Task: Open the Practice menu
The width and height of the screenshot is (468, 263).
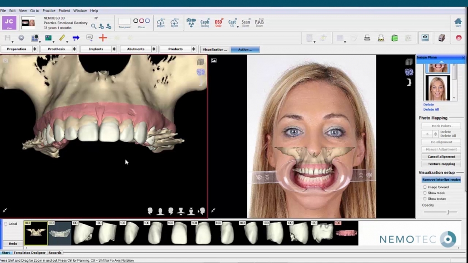Action: (x=49, y=10)
